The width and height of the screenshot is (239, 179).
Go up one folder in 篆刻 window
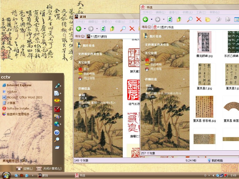tap(112, 29)
